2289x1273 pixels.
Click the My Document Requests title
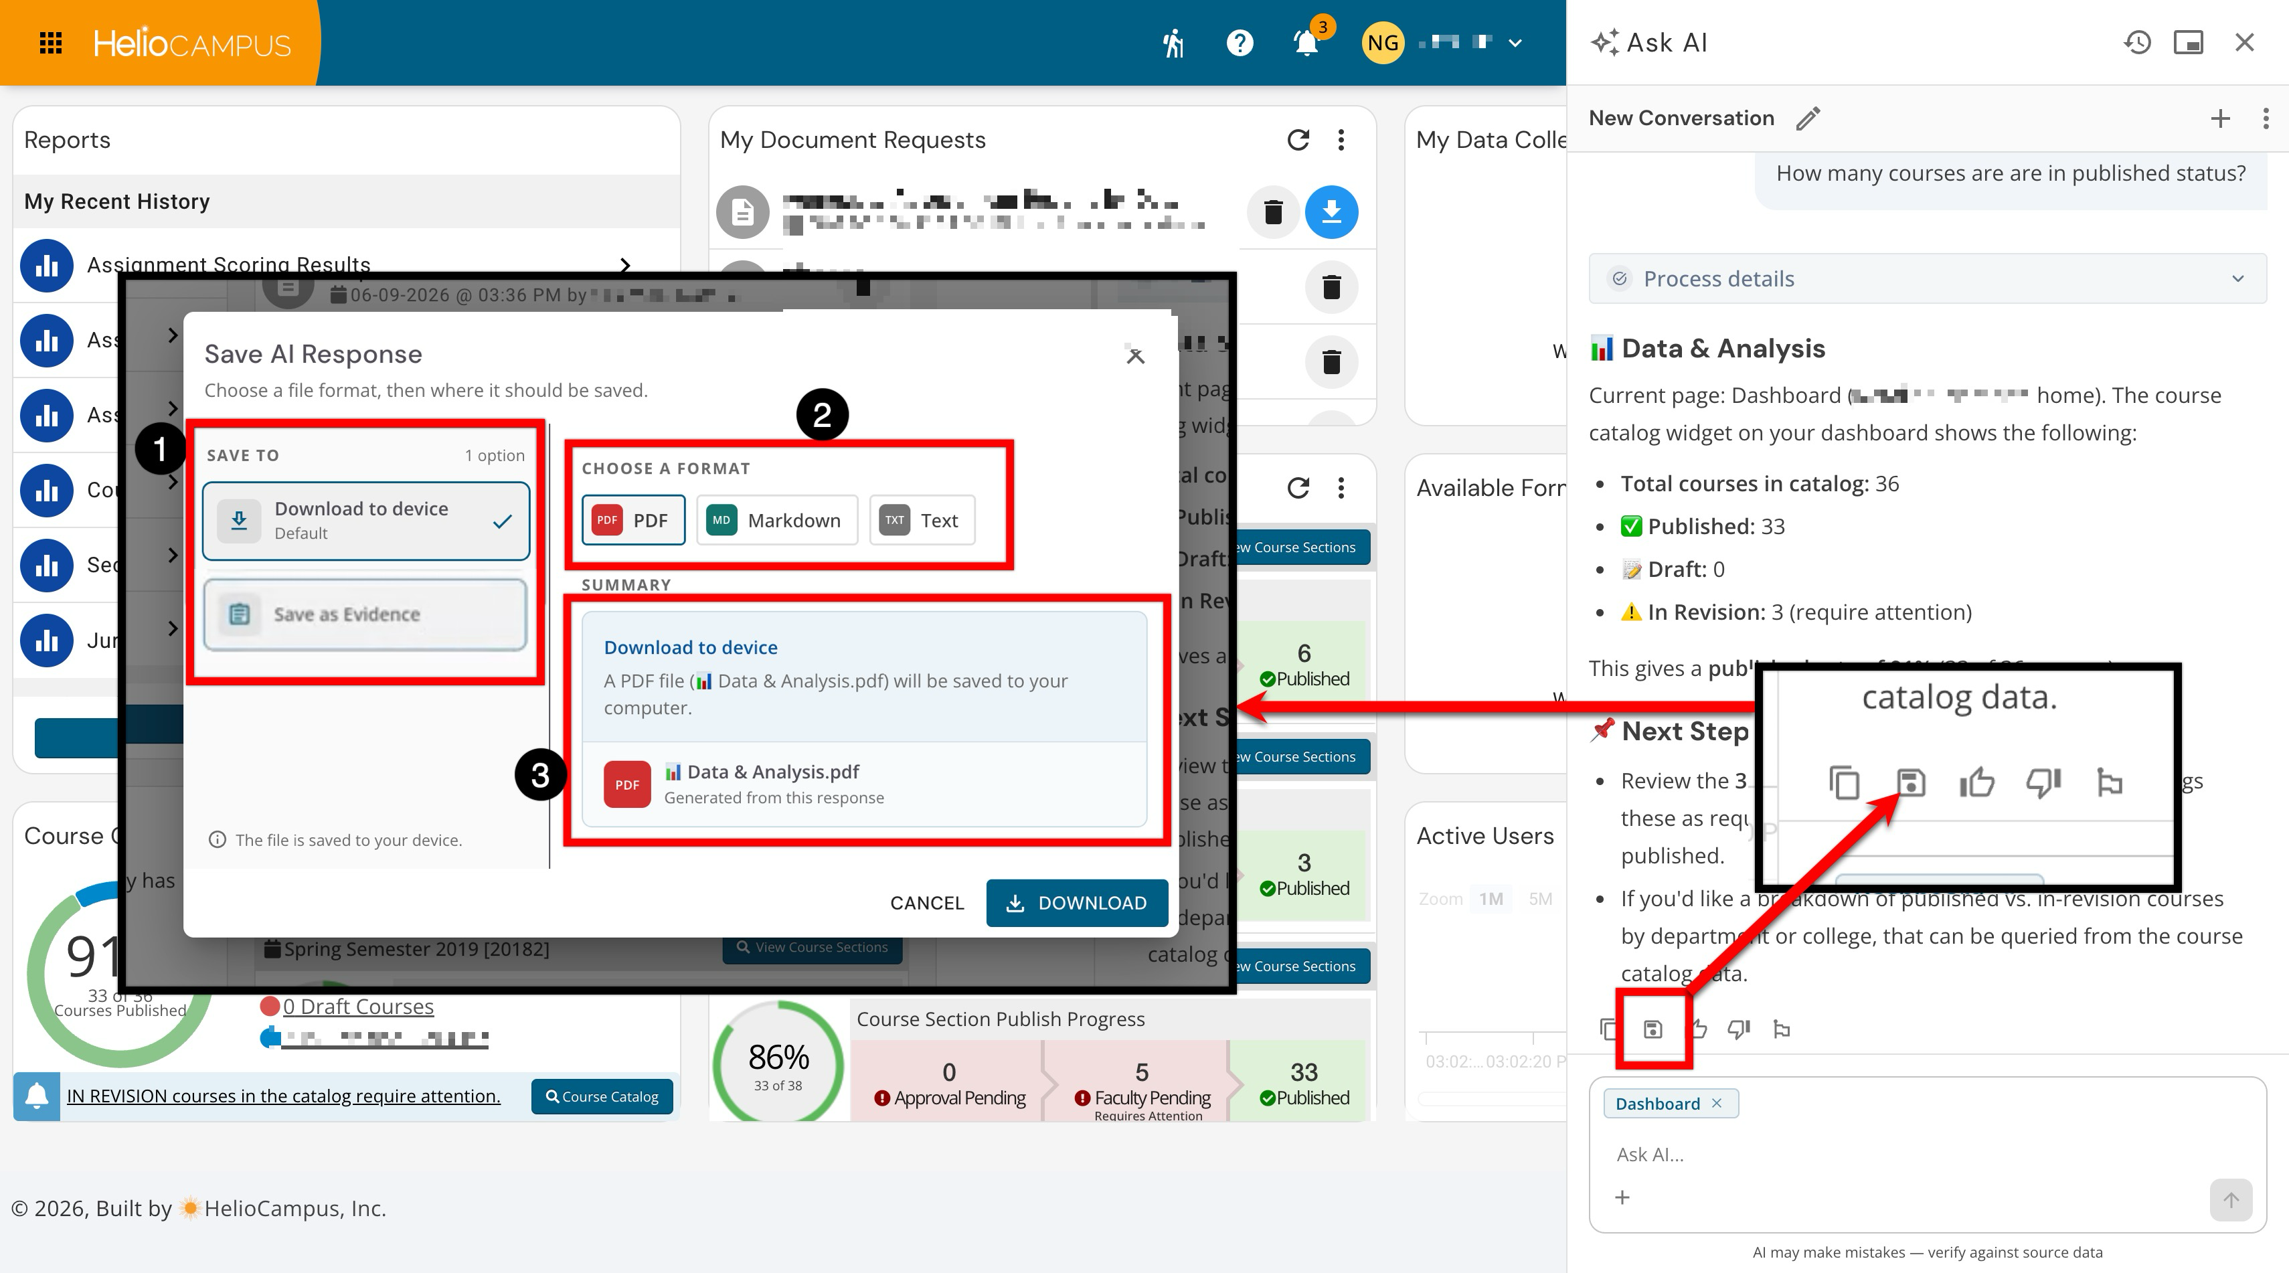click(x=852, y=139)
